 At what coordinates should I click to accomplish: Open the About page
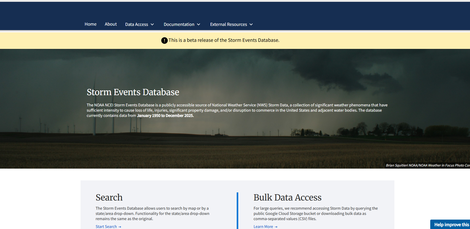(111, 24)
